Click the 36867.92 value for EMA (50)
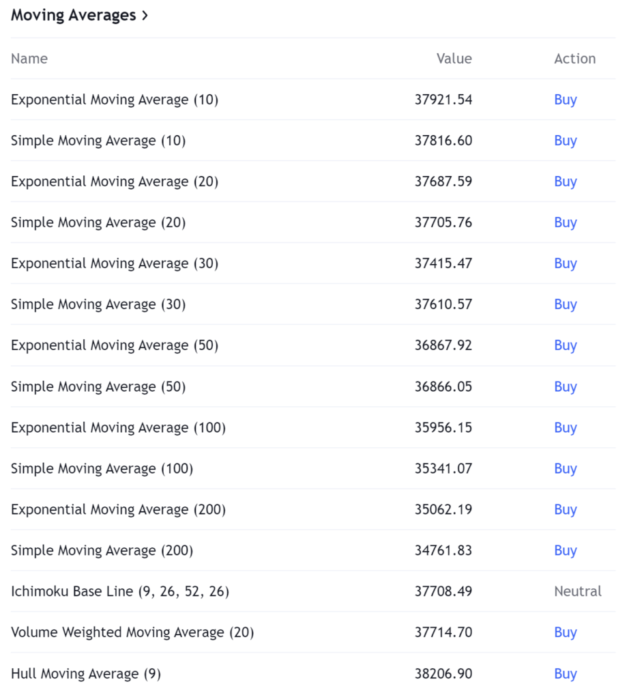Screen dimensions: 629x699 coord(443,345)
